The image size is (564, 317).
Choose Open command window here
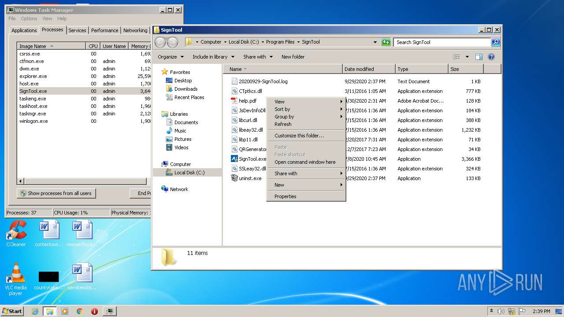[x=306, y=162]
